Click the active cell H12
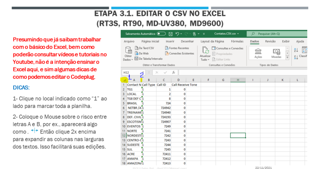Image resolution: width=320 pixels, height=169 pixels. click(238, 136)
